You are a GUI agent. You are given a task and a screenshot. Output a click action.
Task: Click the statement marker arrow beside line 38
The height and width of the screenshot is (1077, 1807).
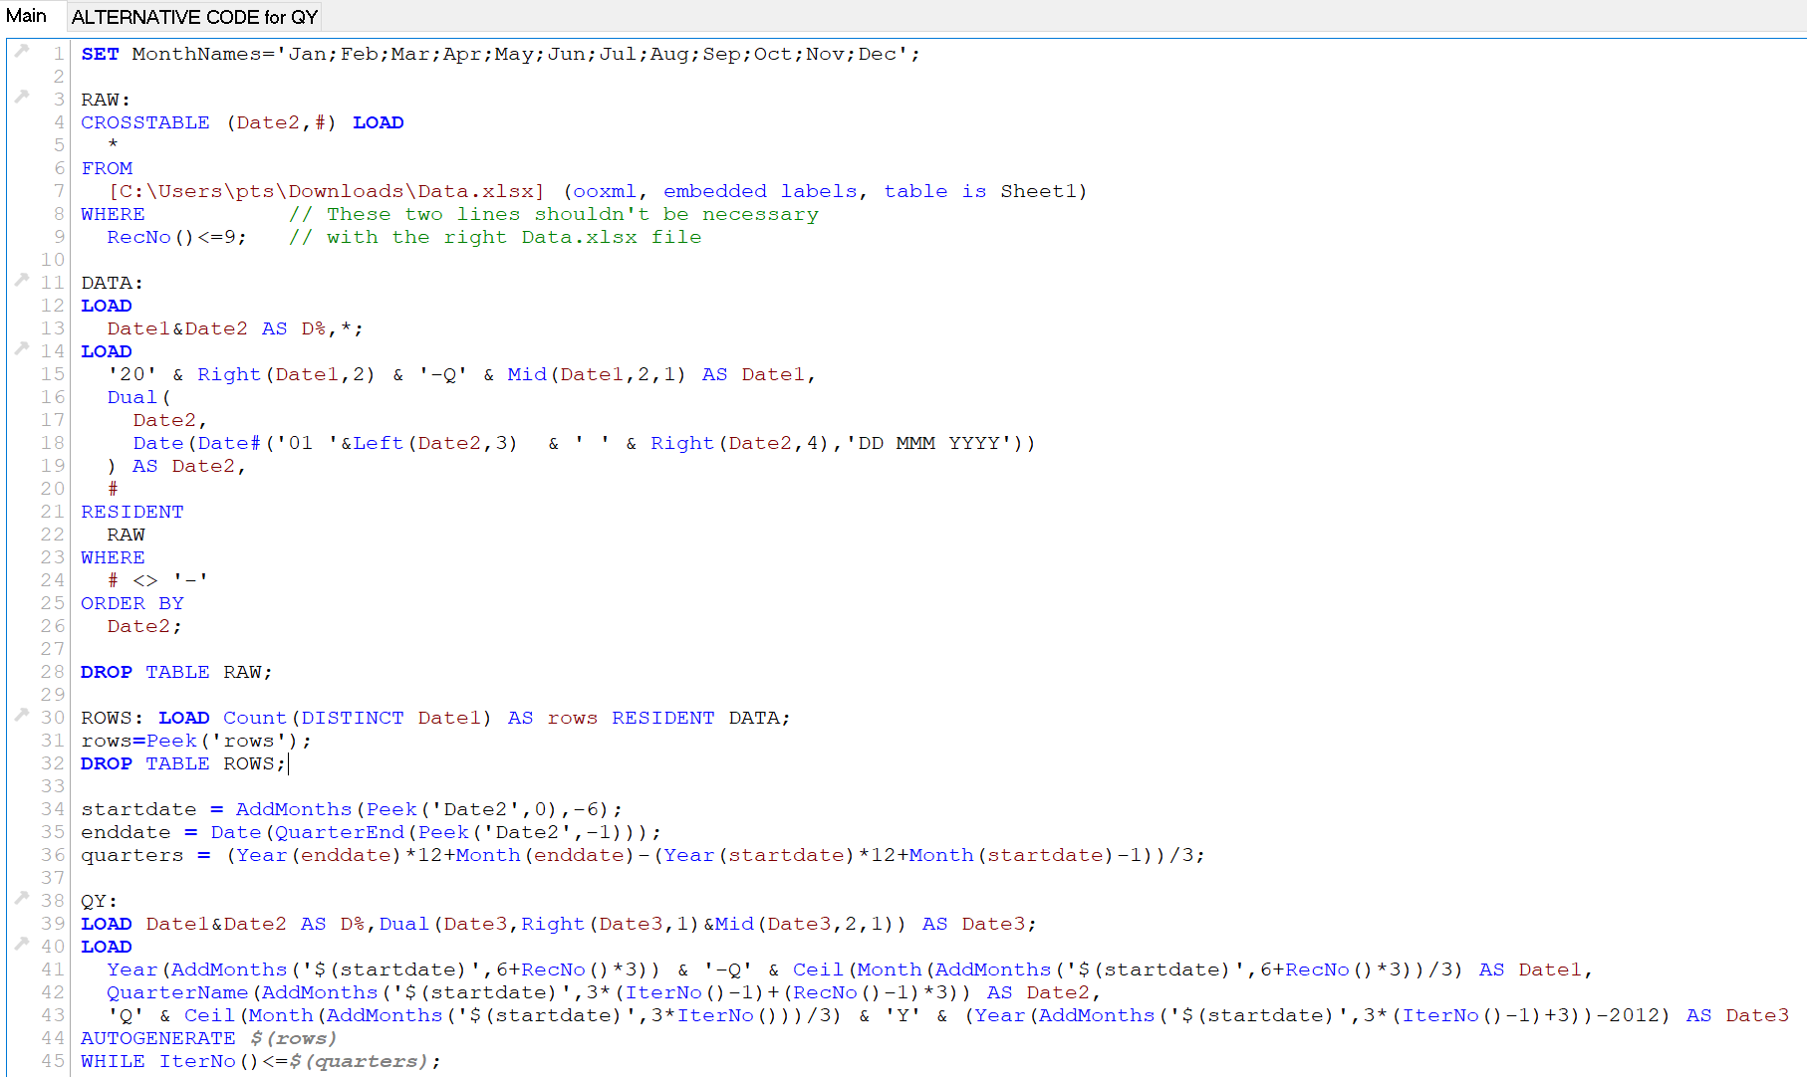(x=22, y=897)
